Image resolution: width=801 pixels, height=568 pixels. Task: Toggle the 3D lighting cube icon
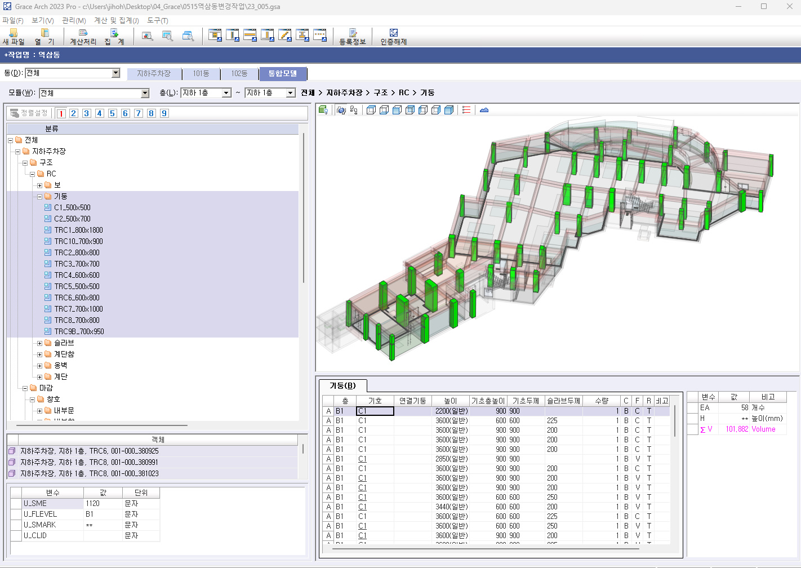pyautogui.click(x=323, y=110)
